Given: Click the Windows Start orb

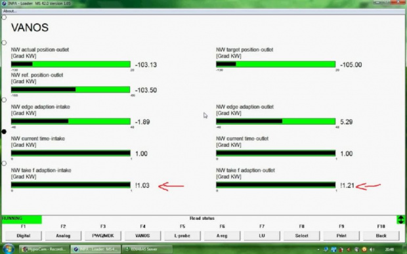Looking at the screenshot, I should click(x=9, y=249).
